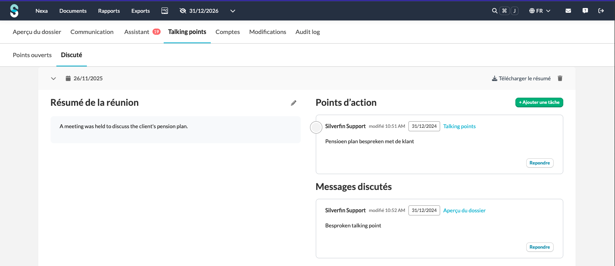Download summary via Télécharger le résumé
Viewport: 615px width, 266px height.
521,78
